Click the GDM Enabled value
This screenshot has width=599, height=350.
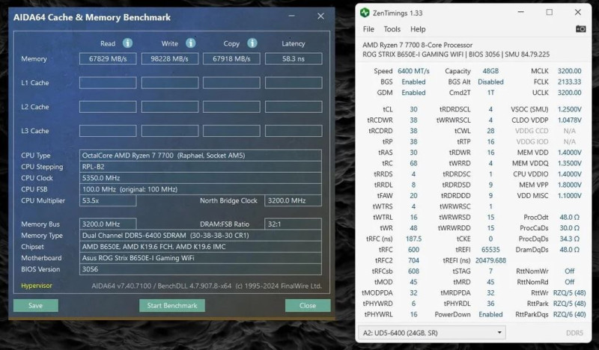pos(413,93)
